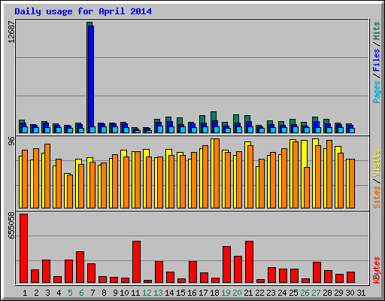Image resolution: width=385 pixels, height=301 pixels.
Task: Click the x-axis day label 24
Action: click(x=282, y=293)
